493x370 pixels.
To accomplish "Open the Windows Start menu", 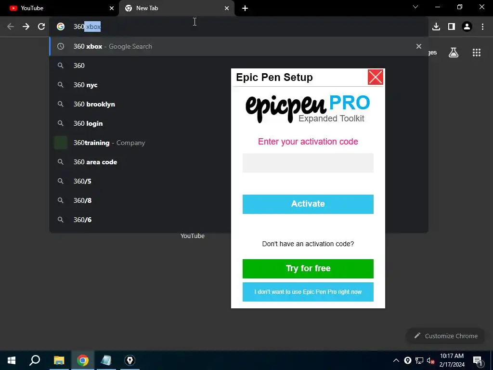I will coord(12,360).
